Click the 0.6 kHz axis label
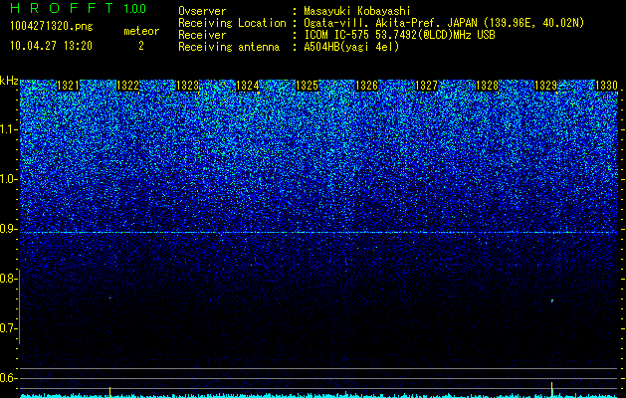 (9, 378)
